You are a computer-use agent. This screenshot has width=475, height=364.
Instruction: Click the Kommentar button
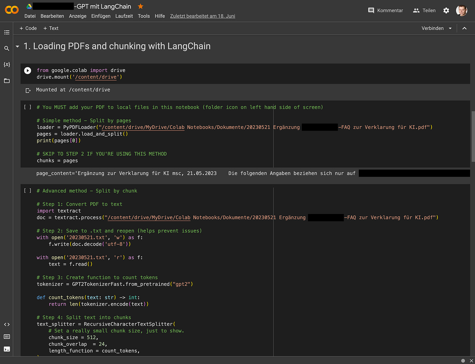[x=385, y=10]
